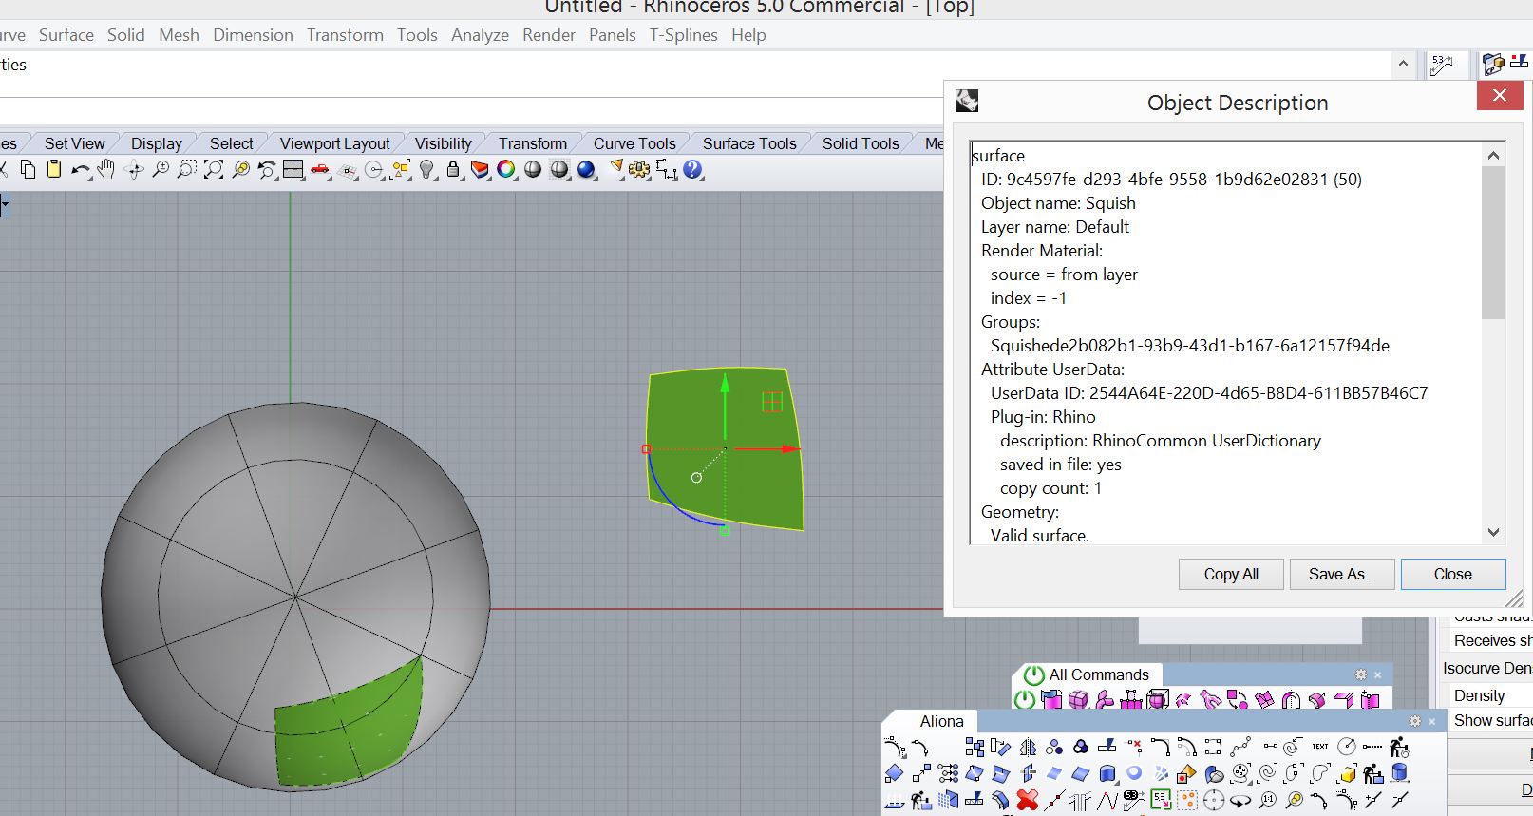1533x816 pixels.
Task: Open the Aliona toolbar gear menu
Action: point(1414,721)
